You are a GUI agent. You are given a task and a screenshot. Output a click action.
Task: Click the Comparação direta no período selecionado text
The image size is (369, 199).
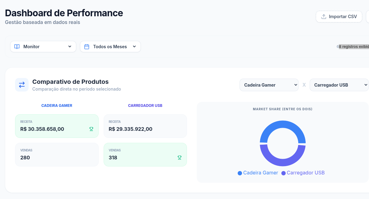(77, 89)
